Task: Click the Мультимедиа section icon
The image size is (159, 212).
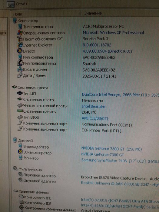Action: coord(15,168)
